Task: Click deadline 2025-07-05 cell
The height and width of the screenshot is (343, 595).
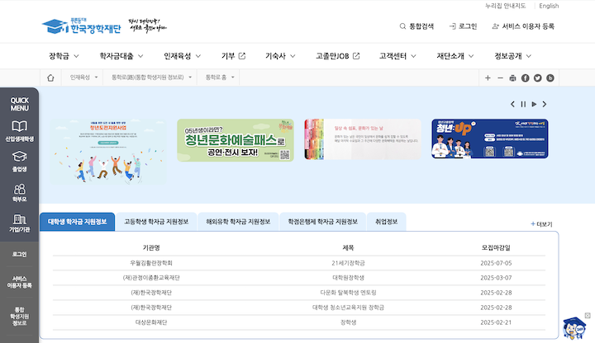Action: click(496, 263)
